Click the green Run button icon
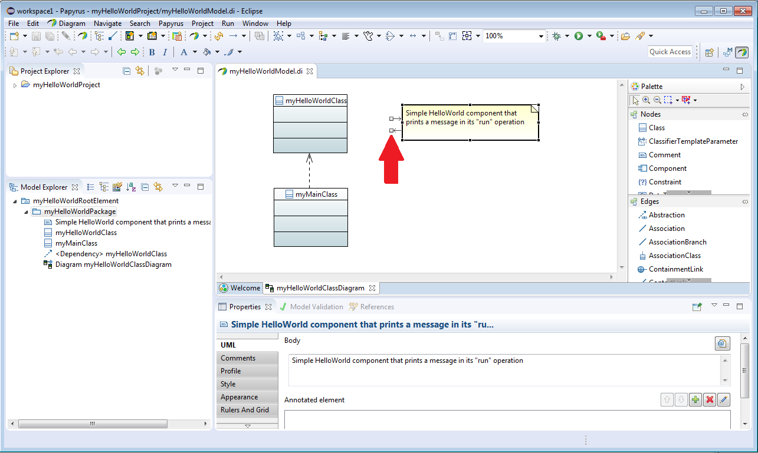Image resolution: width=758 pixels, height=453 pixels. pos(579,36)
